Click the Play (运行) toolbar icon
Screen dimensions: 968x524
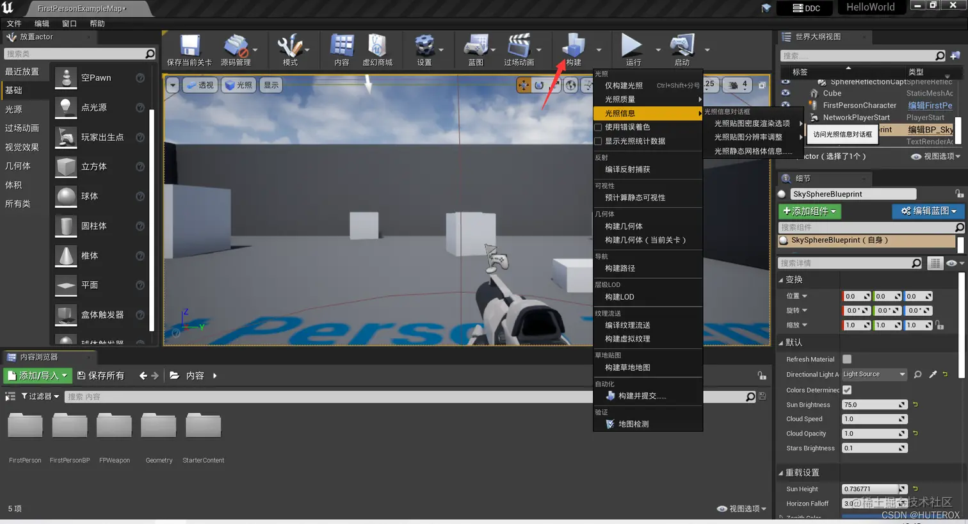click(x=632, y=45)
